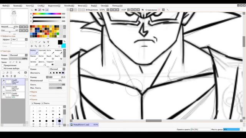Image resolution: width=246 pixels, height=138 pixels.
Task: Switch to the НовыйХолст1.sai2 canvas tab
Action: coord(84,125)
